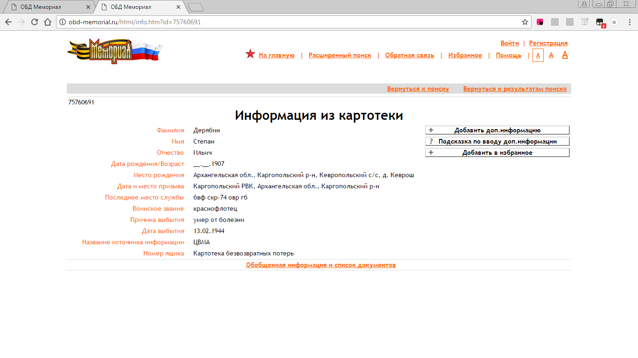Open the Помощь link

coord(509,55)
